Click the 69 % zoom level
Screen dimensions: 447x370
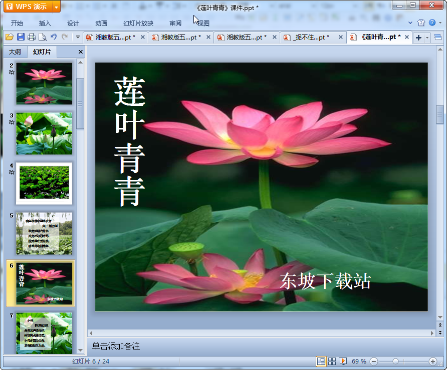click(x=359, y=361)
